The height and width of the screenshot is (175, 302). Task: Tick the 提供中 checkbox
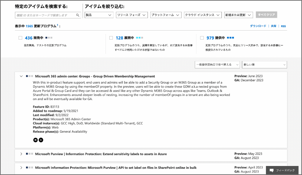click(202, 38)
